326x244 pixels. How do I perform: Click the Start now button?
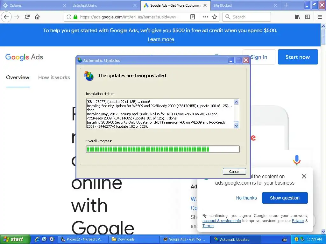click(298, 57)
